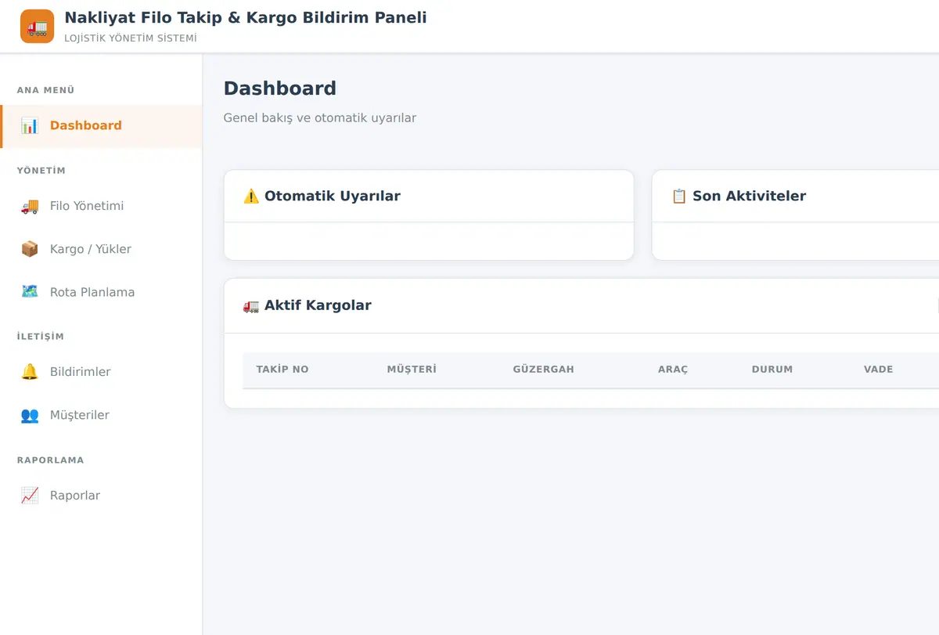Click the Bildirimler bell icon
Screen dimensions: 939x635
[30, 372]
